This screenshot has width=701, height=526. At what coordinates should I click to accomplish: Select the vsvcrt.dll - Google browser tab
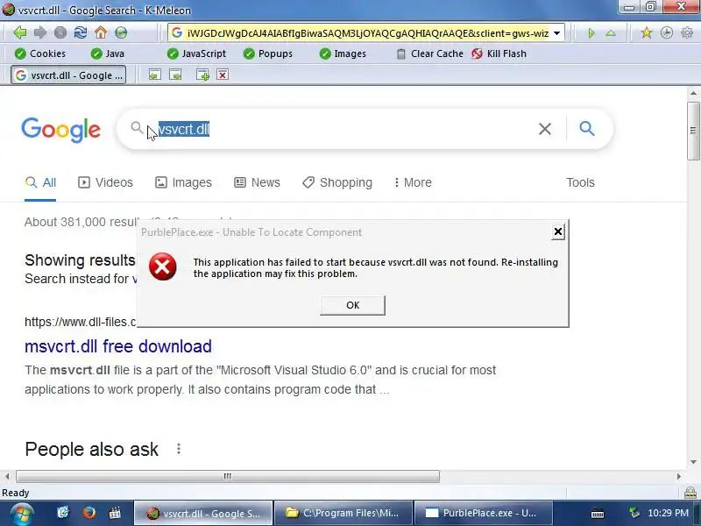68,75
